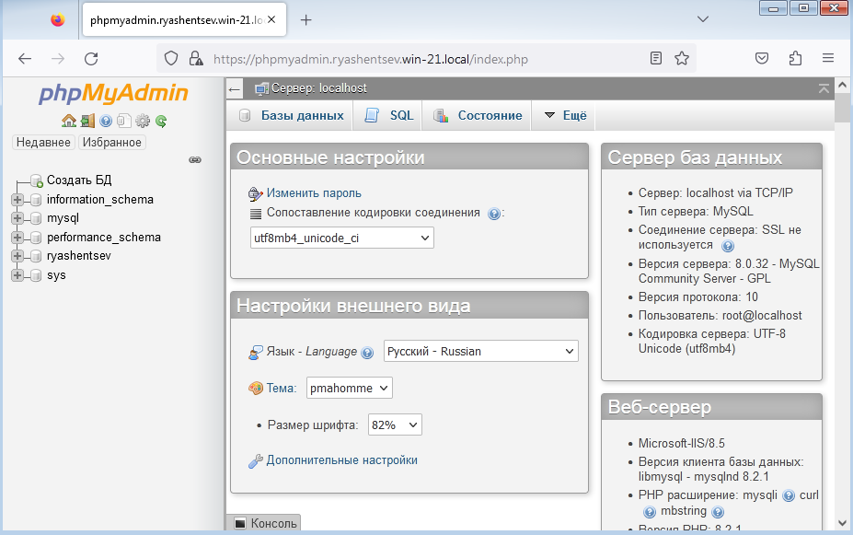Open phpMyAdmin documentation question-mark icon in sidebar
853x535 pixels.
[x=106, y=121]
